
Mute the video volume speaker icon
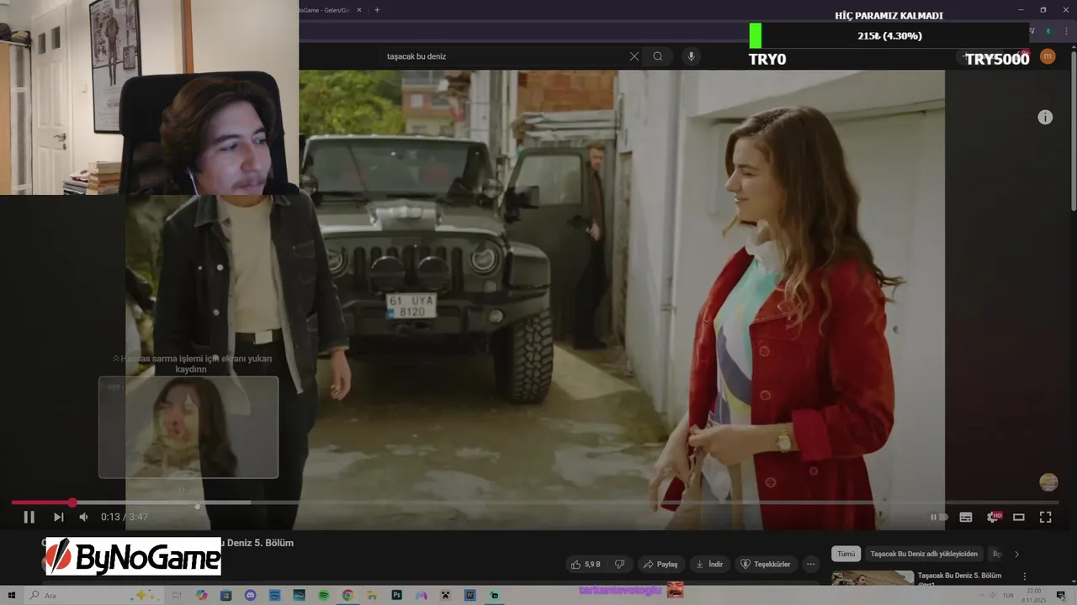pyautogui.click(x=83, y=517)
